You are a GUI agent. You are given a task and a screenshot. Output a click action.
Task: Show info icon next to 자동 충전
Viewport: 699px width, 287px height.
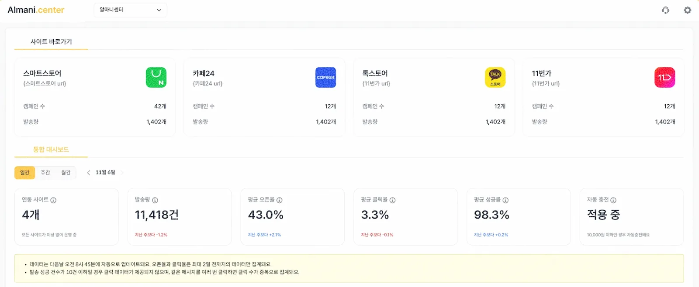[613, 200]
